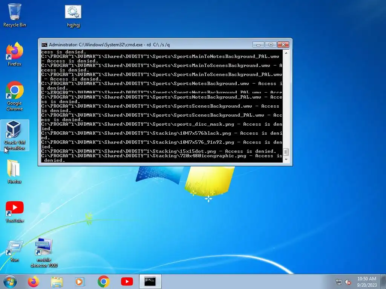Screen dimensions: 386x289
Task: Open Windows Media Player from the taskbar
Action: 80,281
